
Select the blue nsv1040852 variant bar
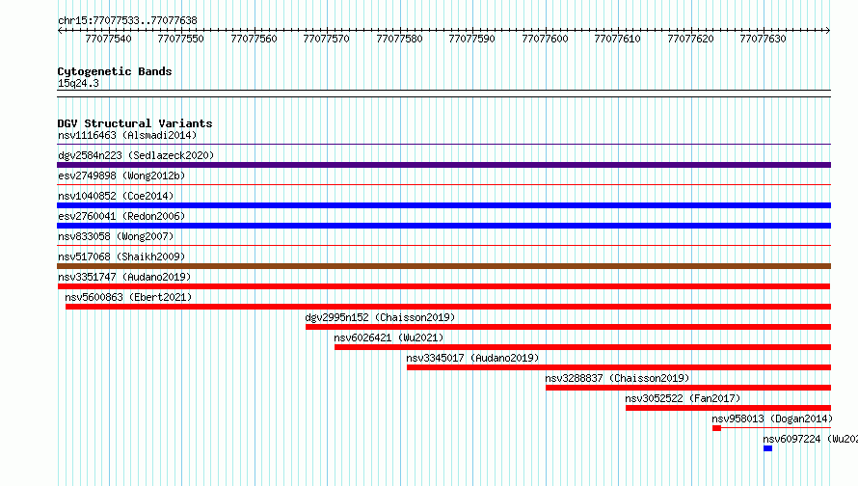[443, 205]
